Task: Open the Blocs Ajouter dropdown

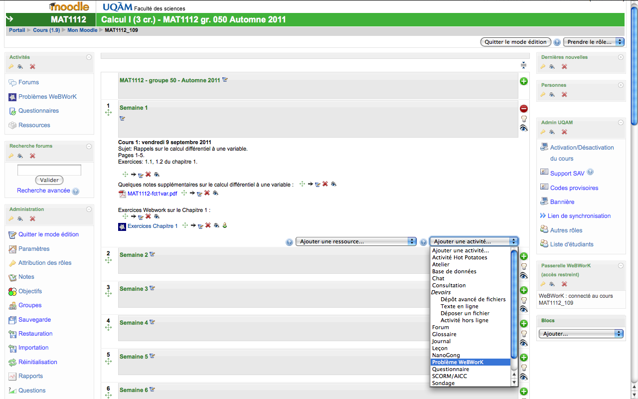Action: [x=581, y=334]
